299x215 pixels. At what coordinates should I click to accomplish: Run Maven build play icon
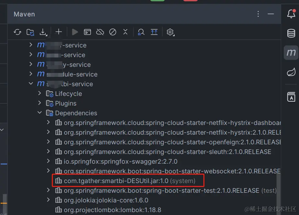tap(75, 32)
